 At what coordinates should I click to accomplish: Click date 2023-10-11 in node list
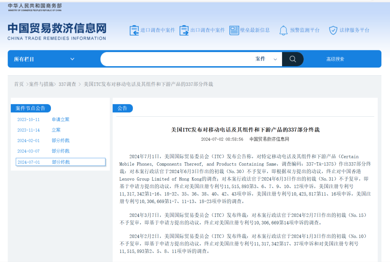(29, 119)
